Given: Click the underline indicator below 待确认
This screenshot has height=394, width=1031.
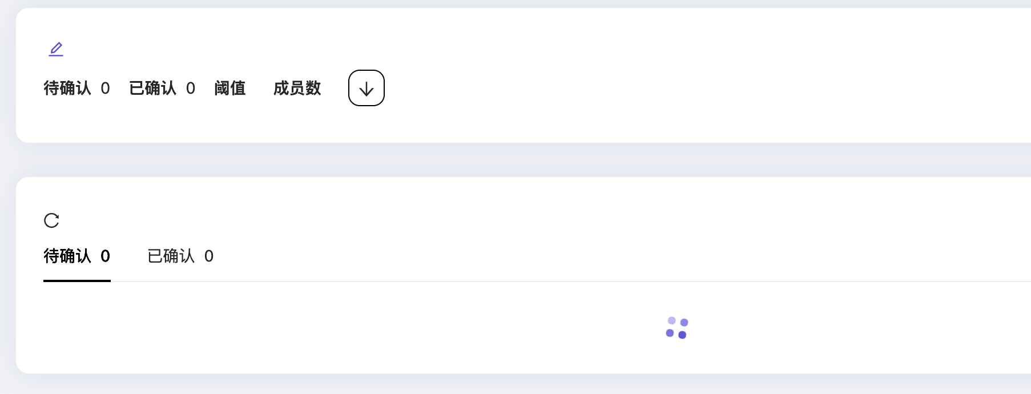Looking at the screenshot, I should pyautogui.click(x=77, y=280).
